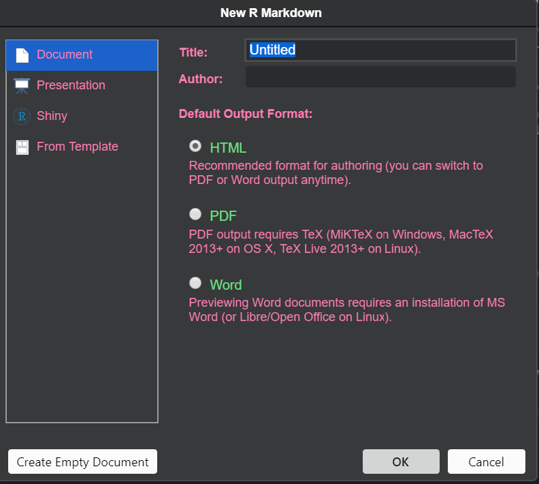Dismiss the dialog with Cancel
The image size is (539, 484).
tap(486, 462)
